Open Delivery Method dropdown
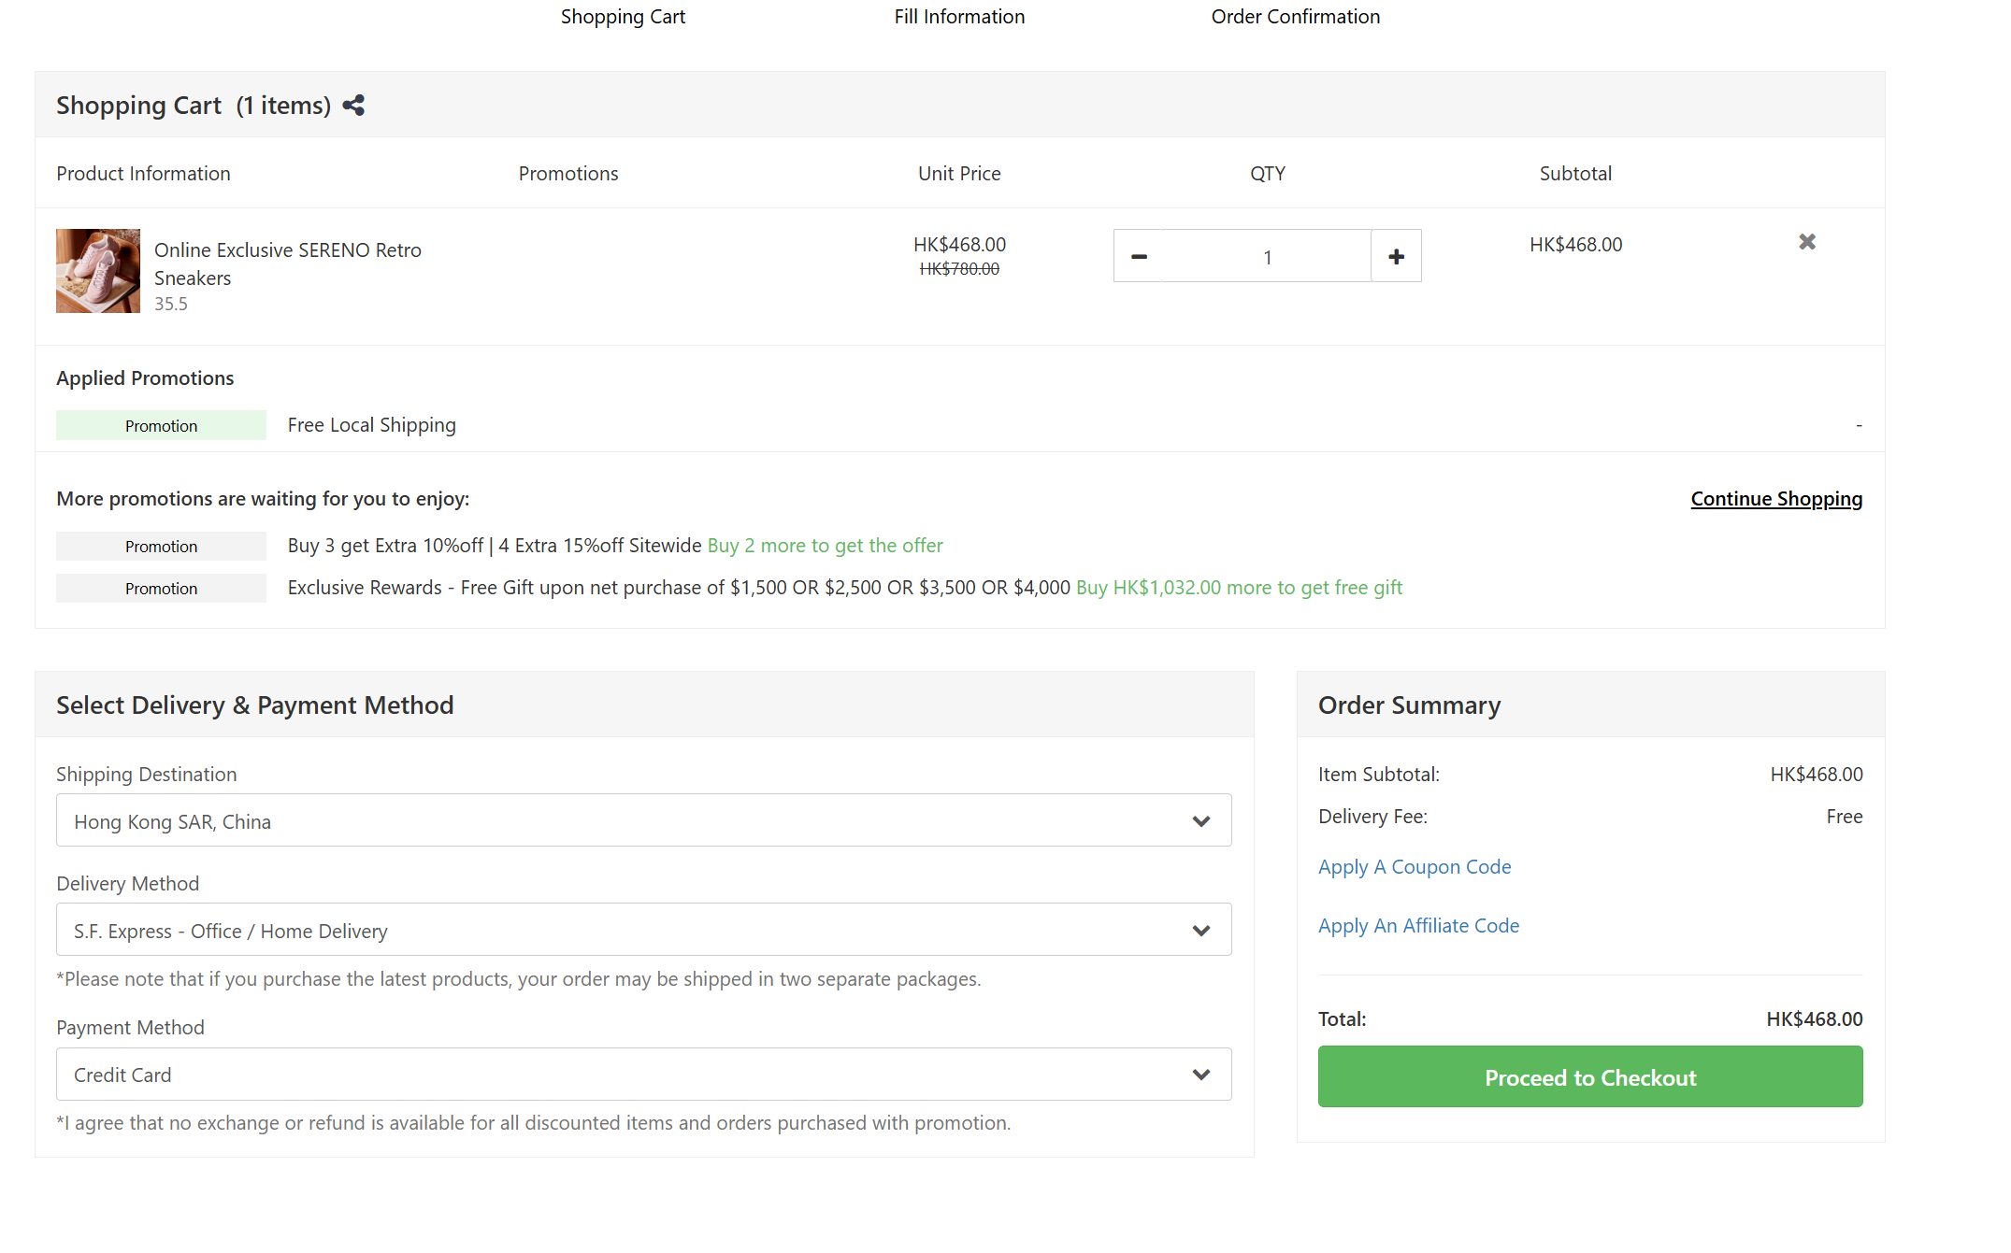2011x1253 pixels. tap(643, 930)
